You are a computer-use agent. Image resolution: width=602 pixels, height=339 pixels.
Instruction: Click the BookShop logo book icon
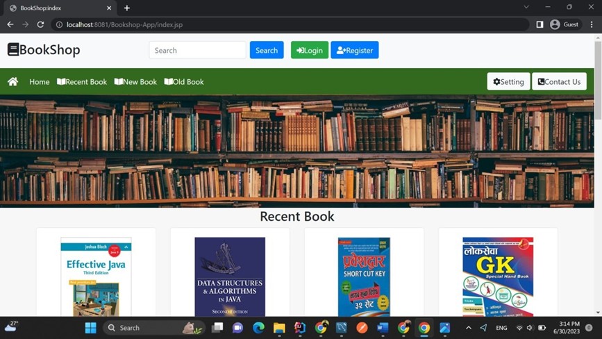pos(13,49)
